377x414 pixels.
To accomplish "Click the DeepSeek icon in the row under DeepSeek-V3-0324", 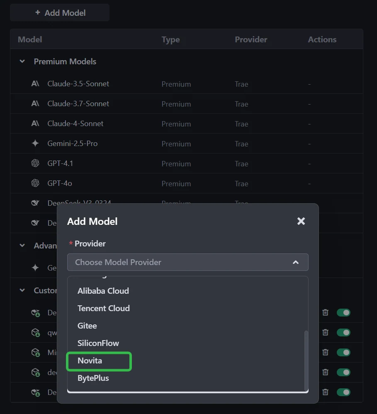I will (35, 223).
